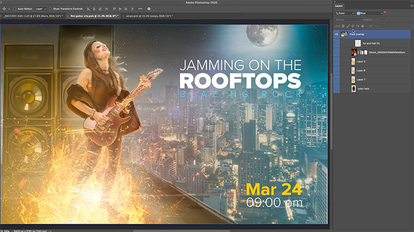Viewport: 414px width, 232px height.
Task: Select the fur and hair fix layer name
Action: point(371,43)
